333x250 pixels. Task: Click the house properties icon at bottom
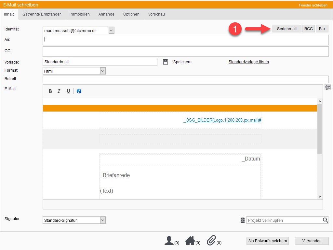click(x=190, y=240)
